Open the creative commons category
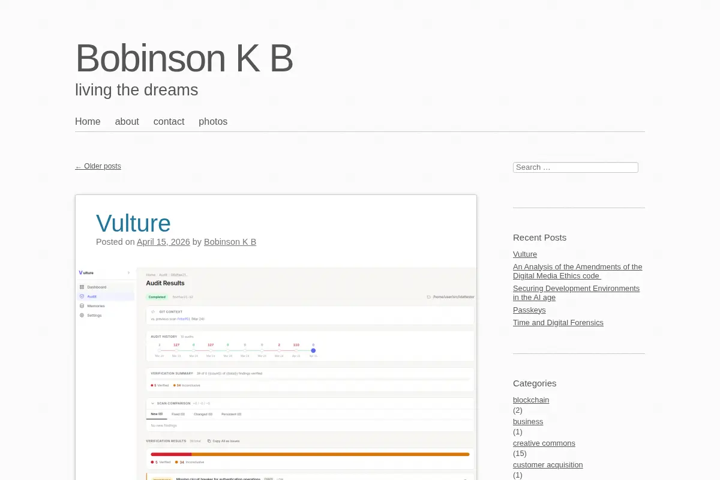Viewport: 720px width, 480px height. click(x=544, y=443)
